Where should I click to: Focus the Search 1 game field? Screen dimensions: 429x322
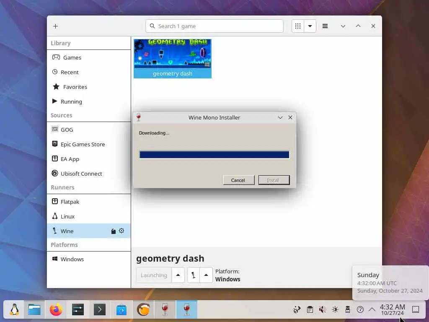[x=214, y=26]
